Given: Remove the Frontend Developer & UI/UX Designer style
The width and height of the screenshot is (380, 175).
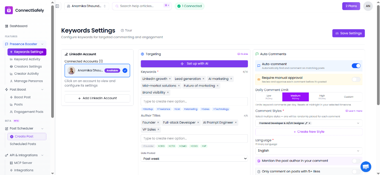Looking at the screenshot, I should click(x=309, y=123).
